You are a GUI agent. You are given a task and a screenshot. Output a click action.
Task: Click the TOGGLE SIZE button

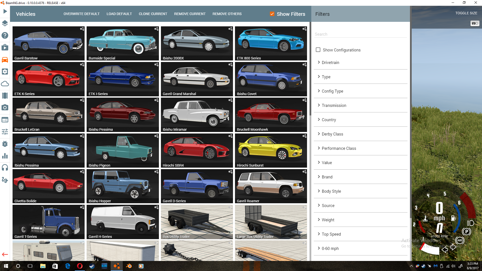tap(466, 13)
